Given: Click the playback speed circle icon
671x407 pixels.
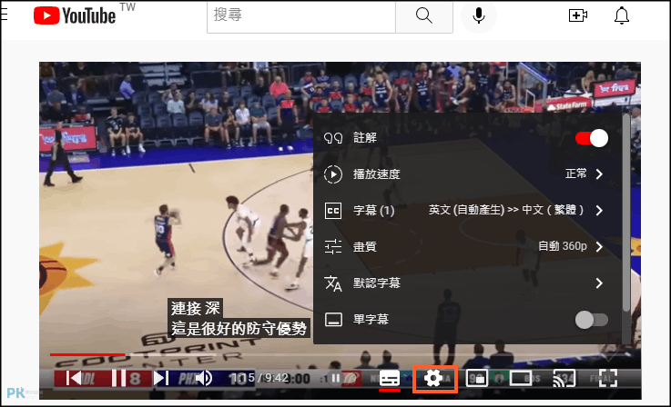Looking at the screenshot, I should (333, 174).
